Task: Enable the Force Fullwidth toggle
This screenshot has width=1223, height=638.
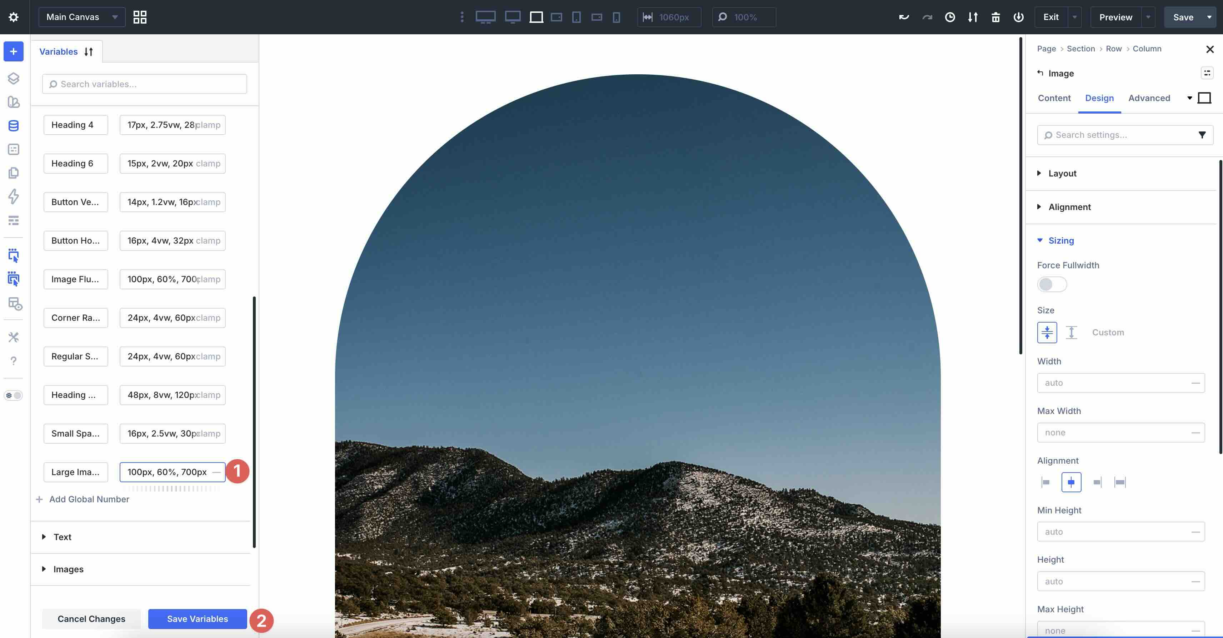Action: [1051, 284]
